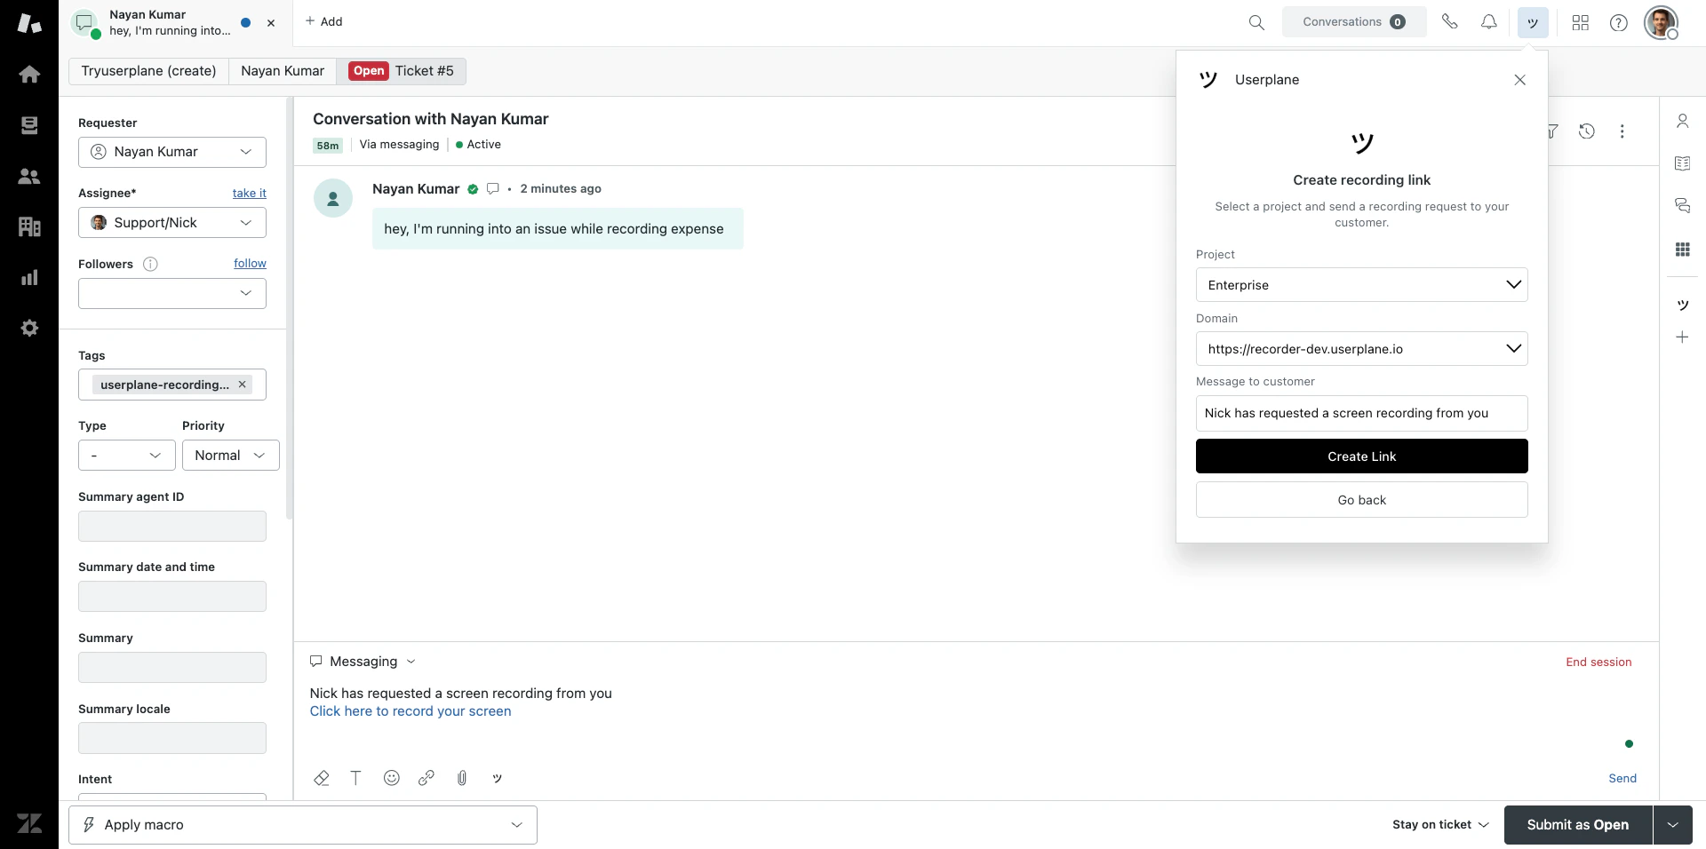Select the Open Ticket #5 tab
Image resolution: width=1706 pixels, height=849 pixels.
(402, 71)
